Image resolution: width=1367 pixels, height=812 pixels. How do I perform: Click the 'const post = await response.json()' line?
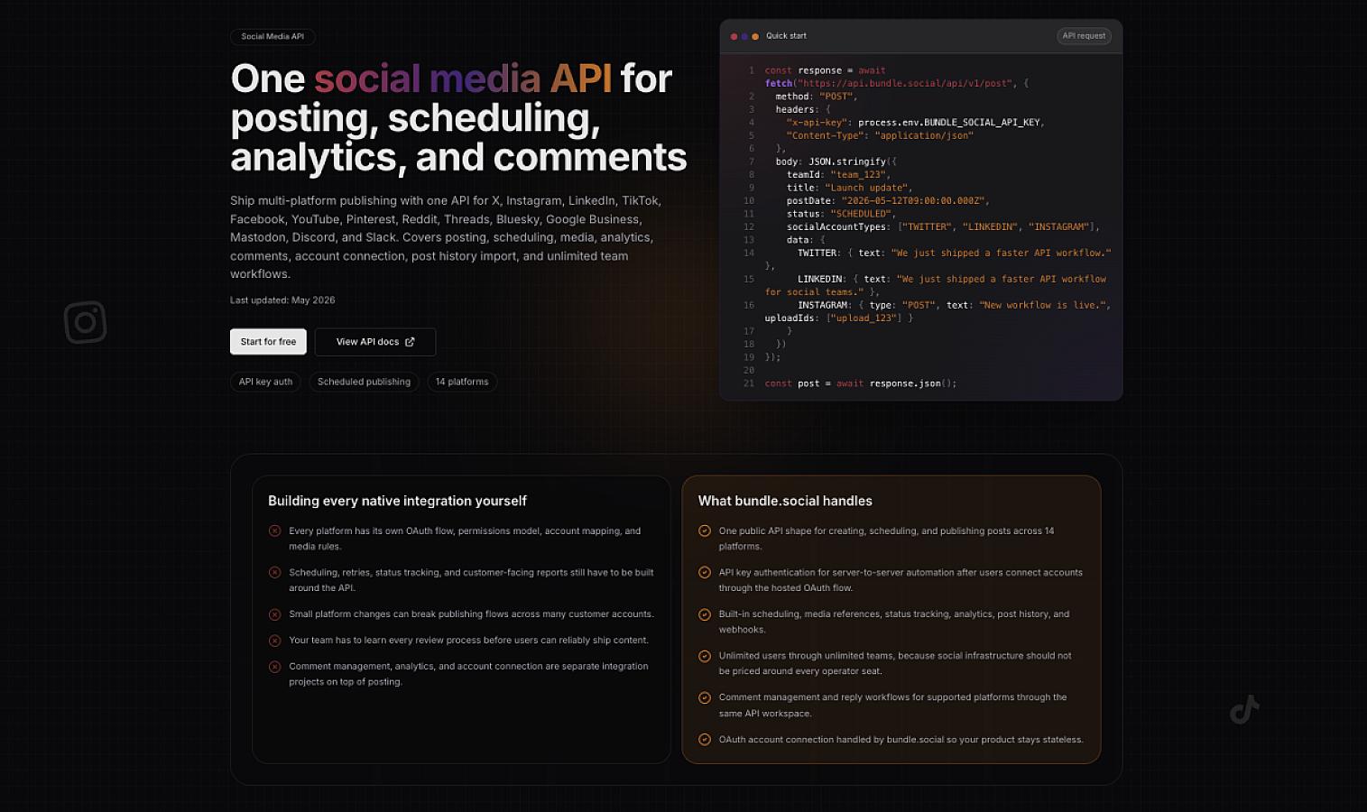(x=861, y=383)
